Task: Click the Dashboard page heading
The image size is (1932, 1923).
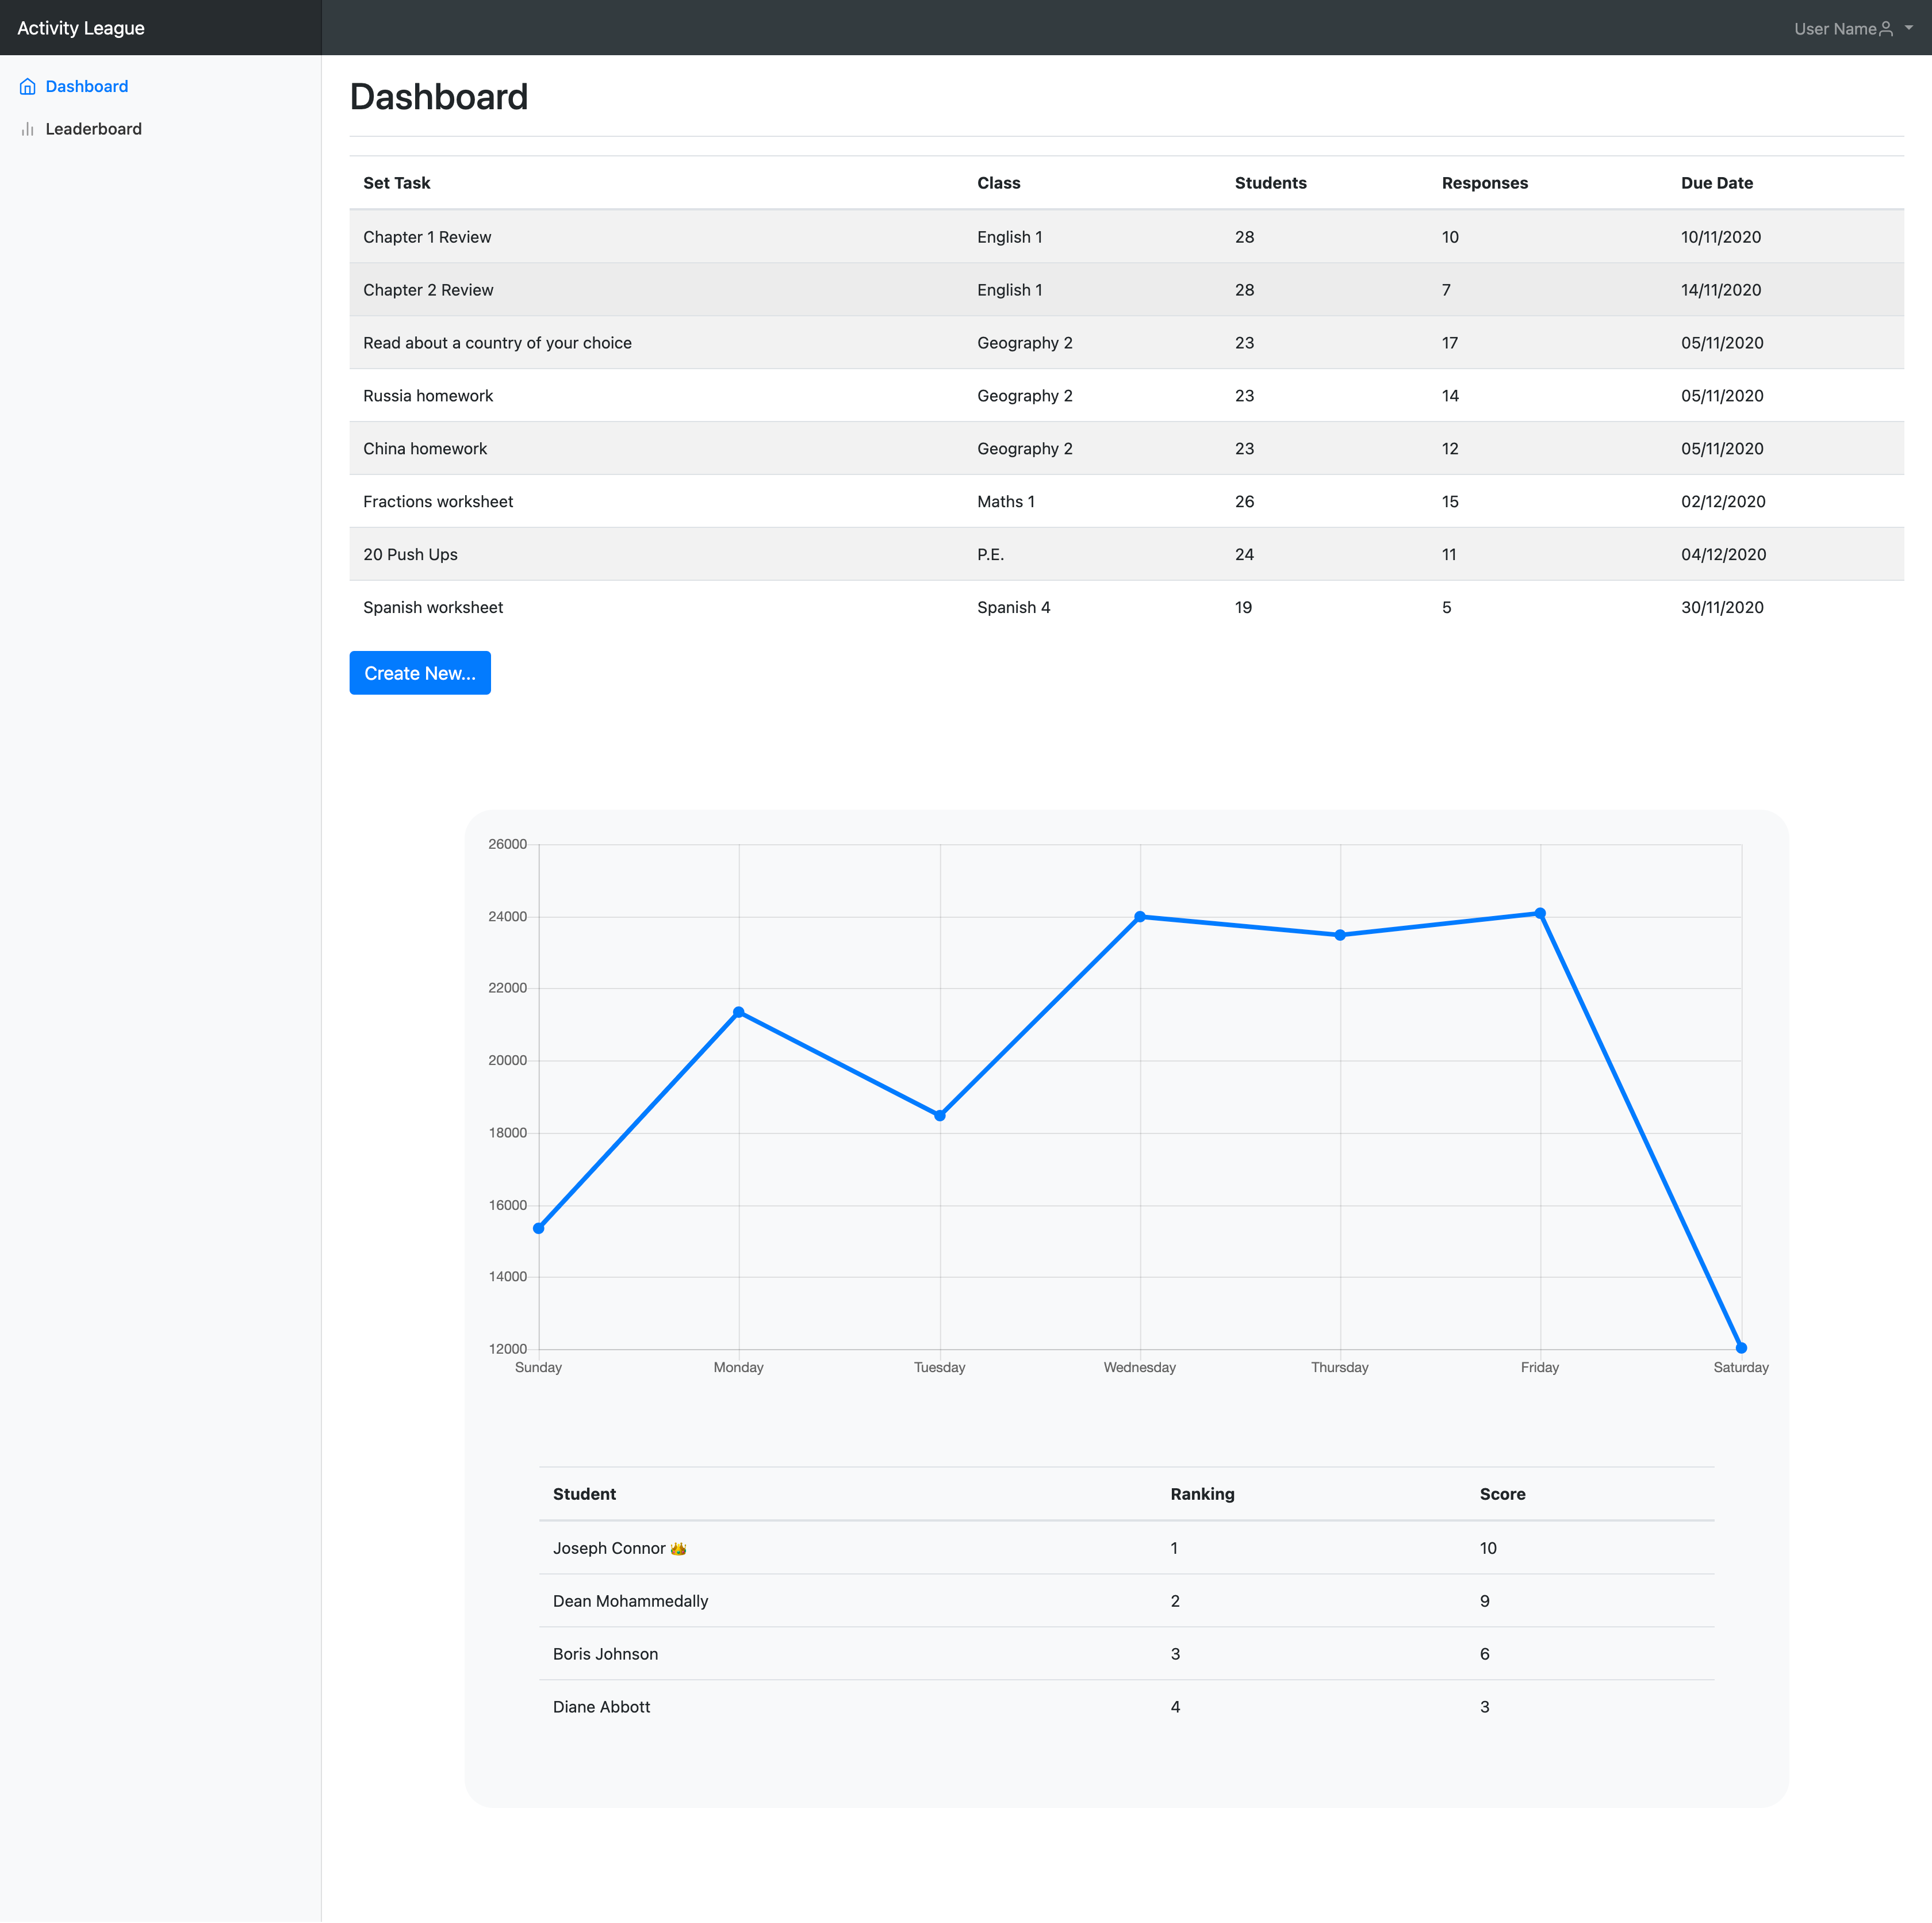Action: tap(439, 97)
